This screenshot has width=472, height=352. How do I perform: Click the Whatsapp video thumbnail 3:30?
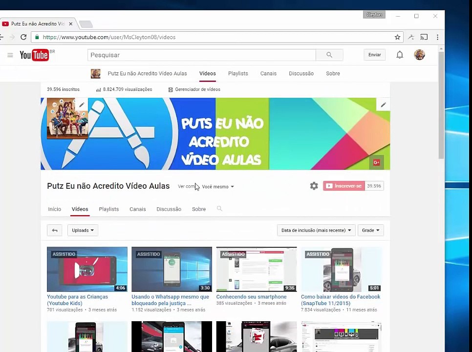coord(172,269)
